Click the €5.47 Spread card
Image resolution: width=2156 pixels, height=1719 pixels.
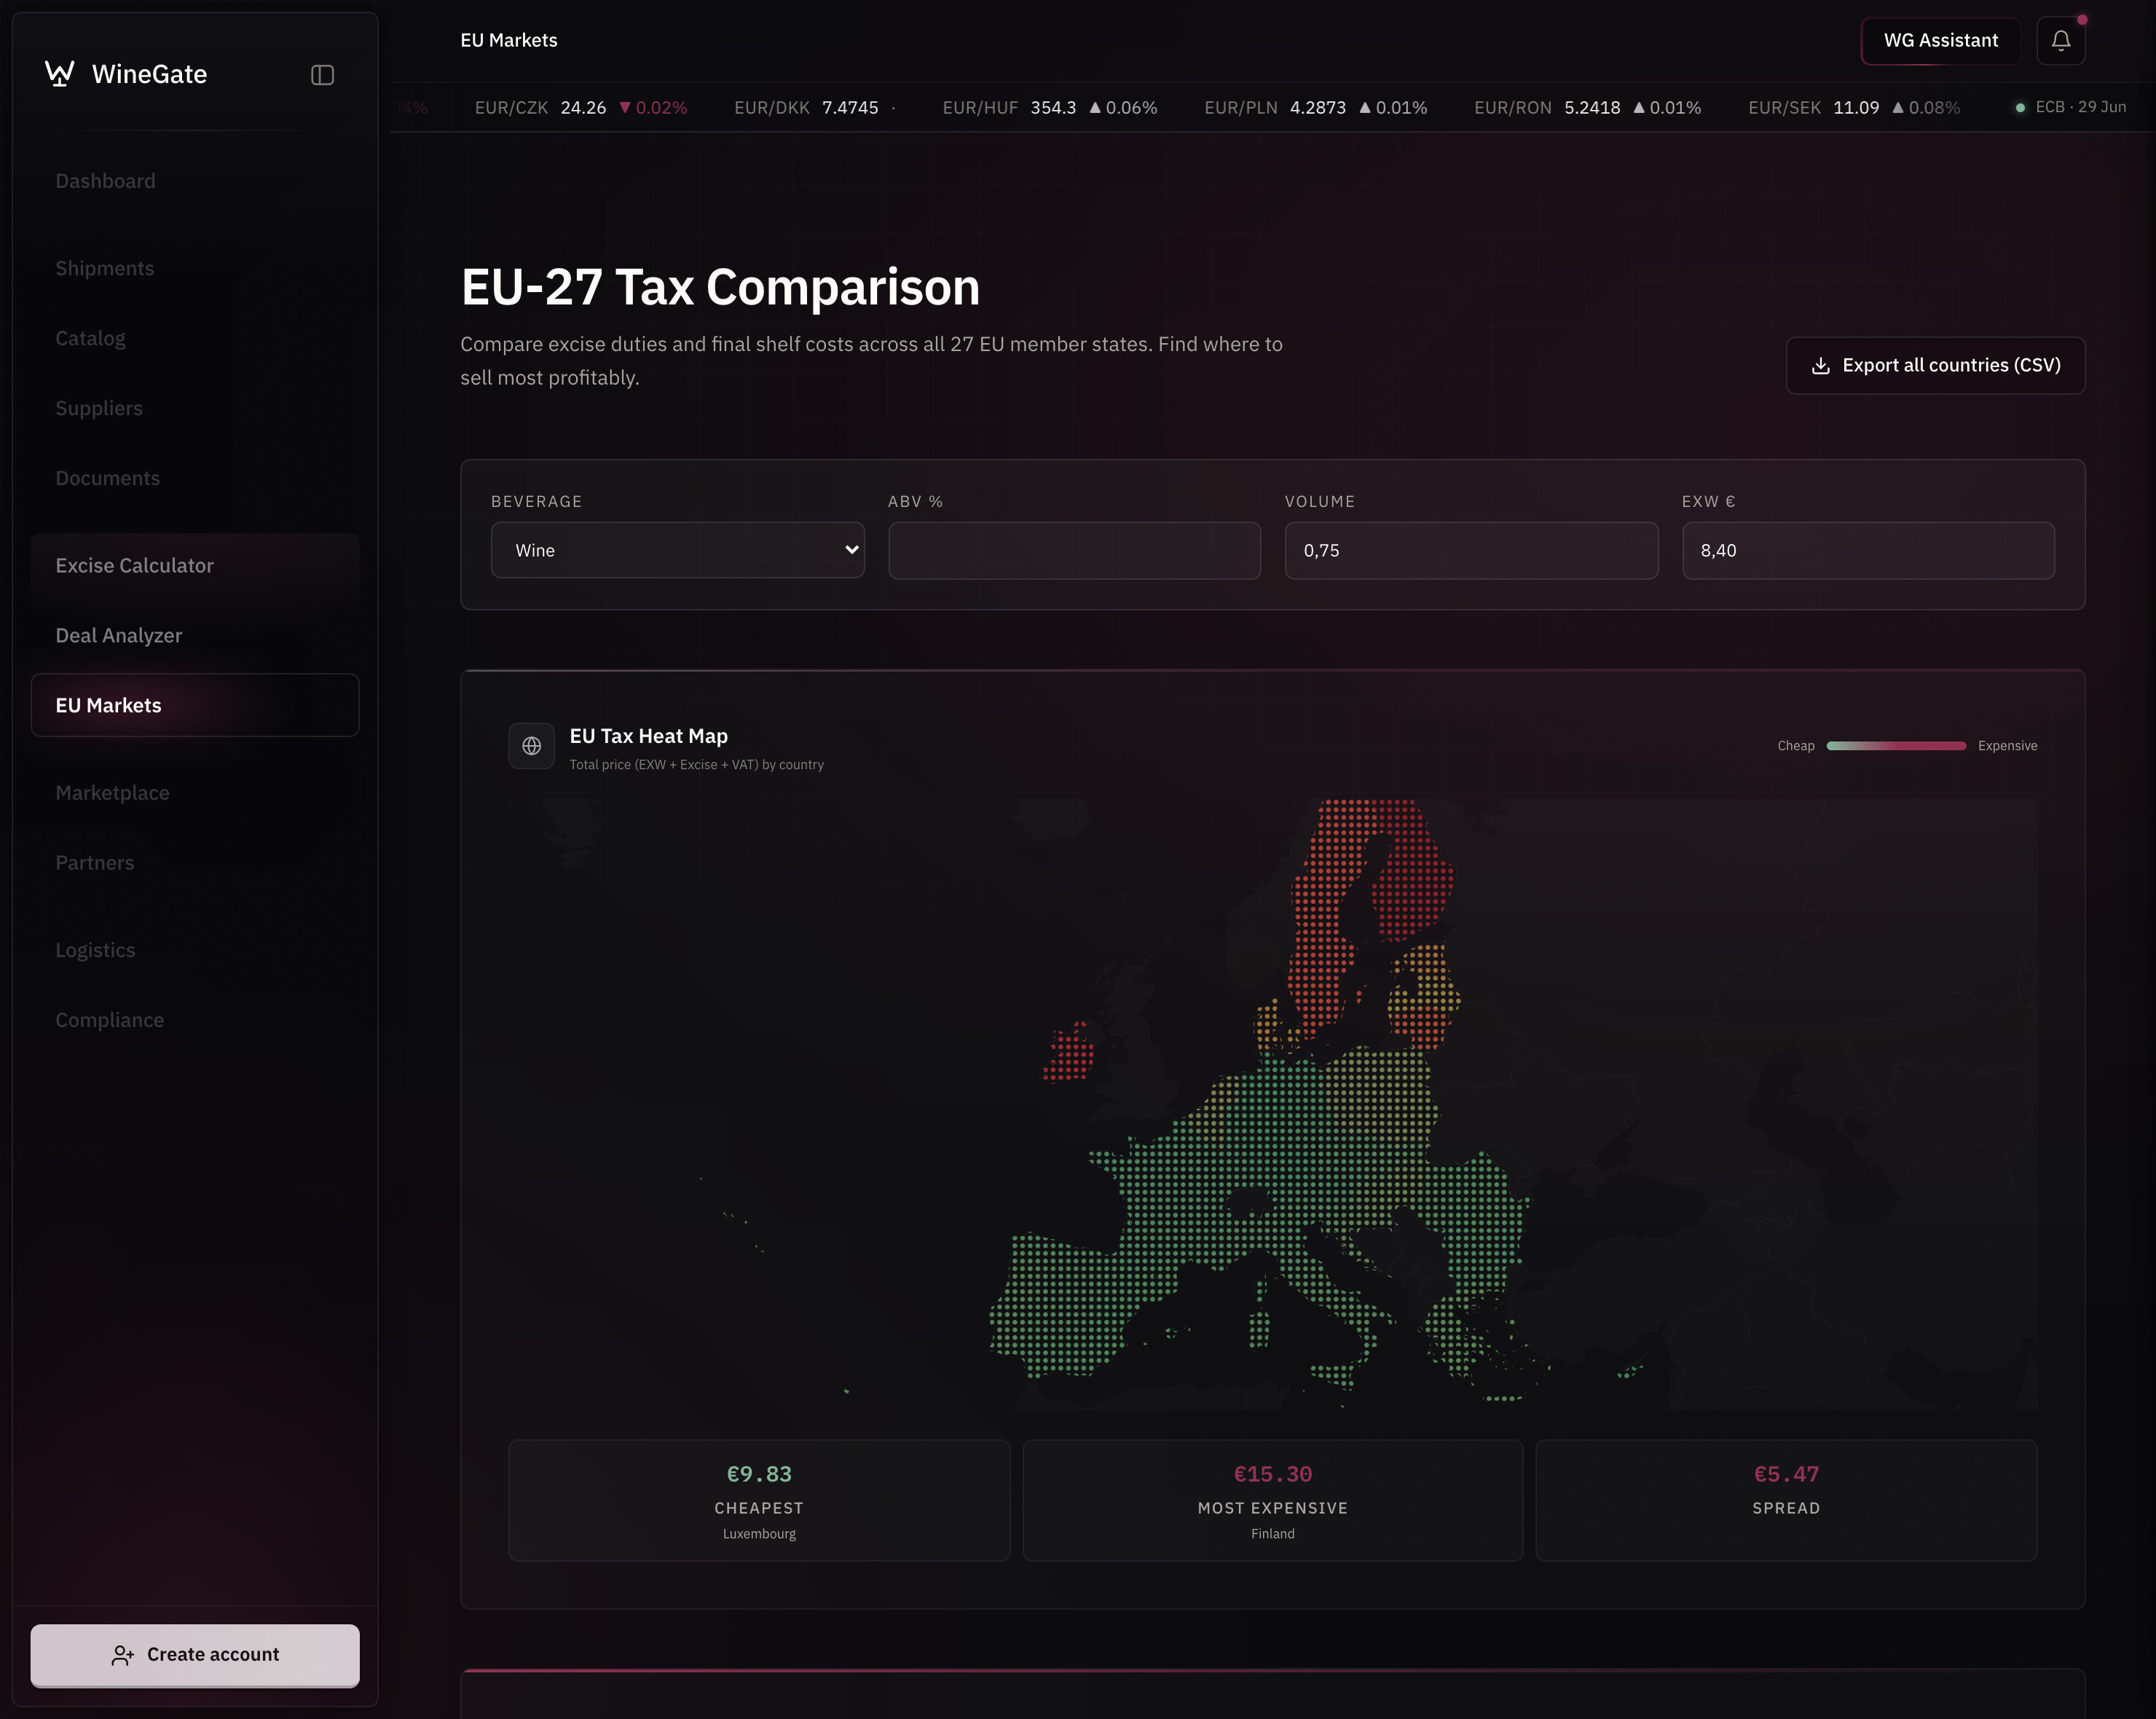tap(1786, 1500)
